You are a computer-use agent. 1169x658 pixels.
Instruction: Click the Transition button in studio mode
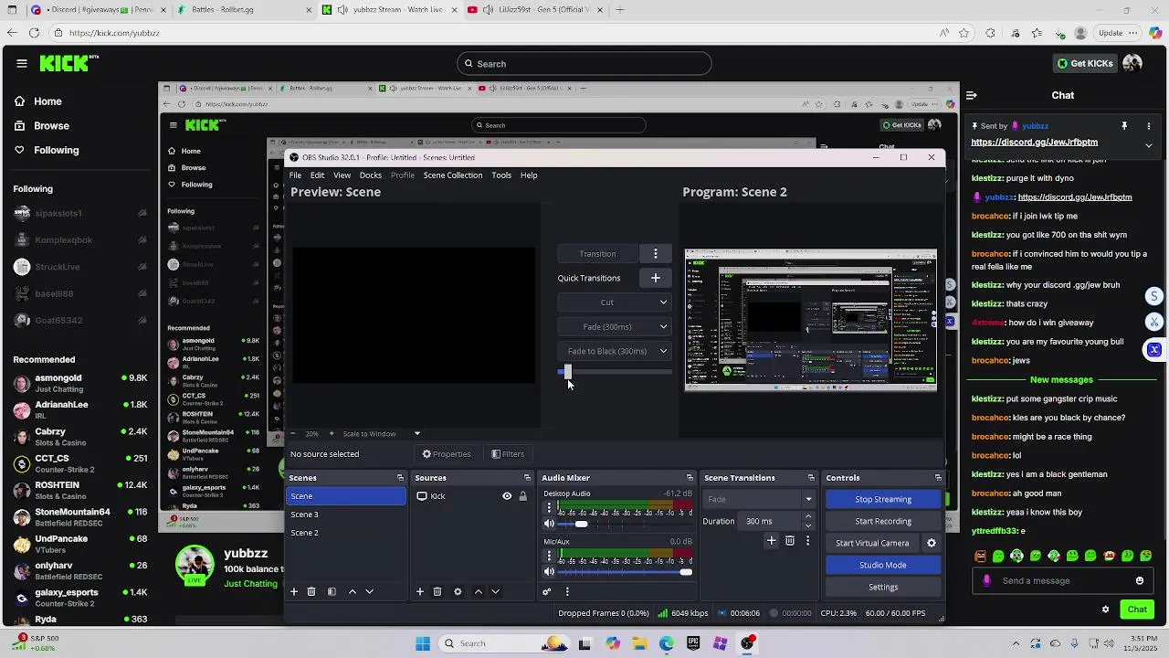597,253
